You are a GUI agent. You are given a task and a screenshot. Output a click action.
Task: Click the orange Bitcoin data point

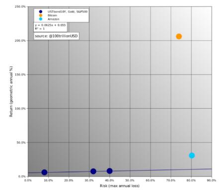[x=179, y=36]
